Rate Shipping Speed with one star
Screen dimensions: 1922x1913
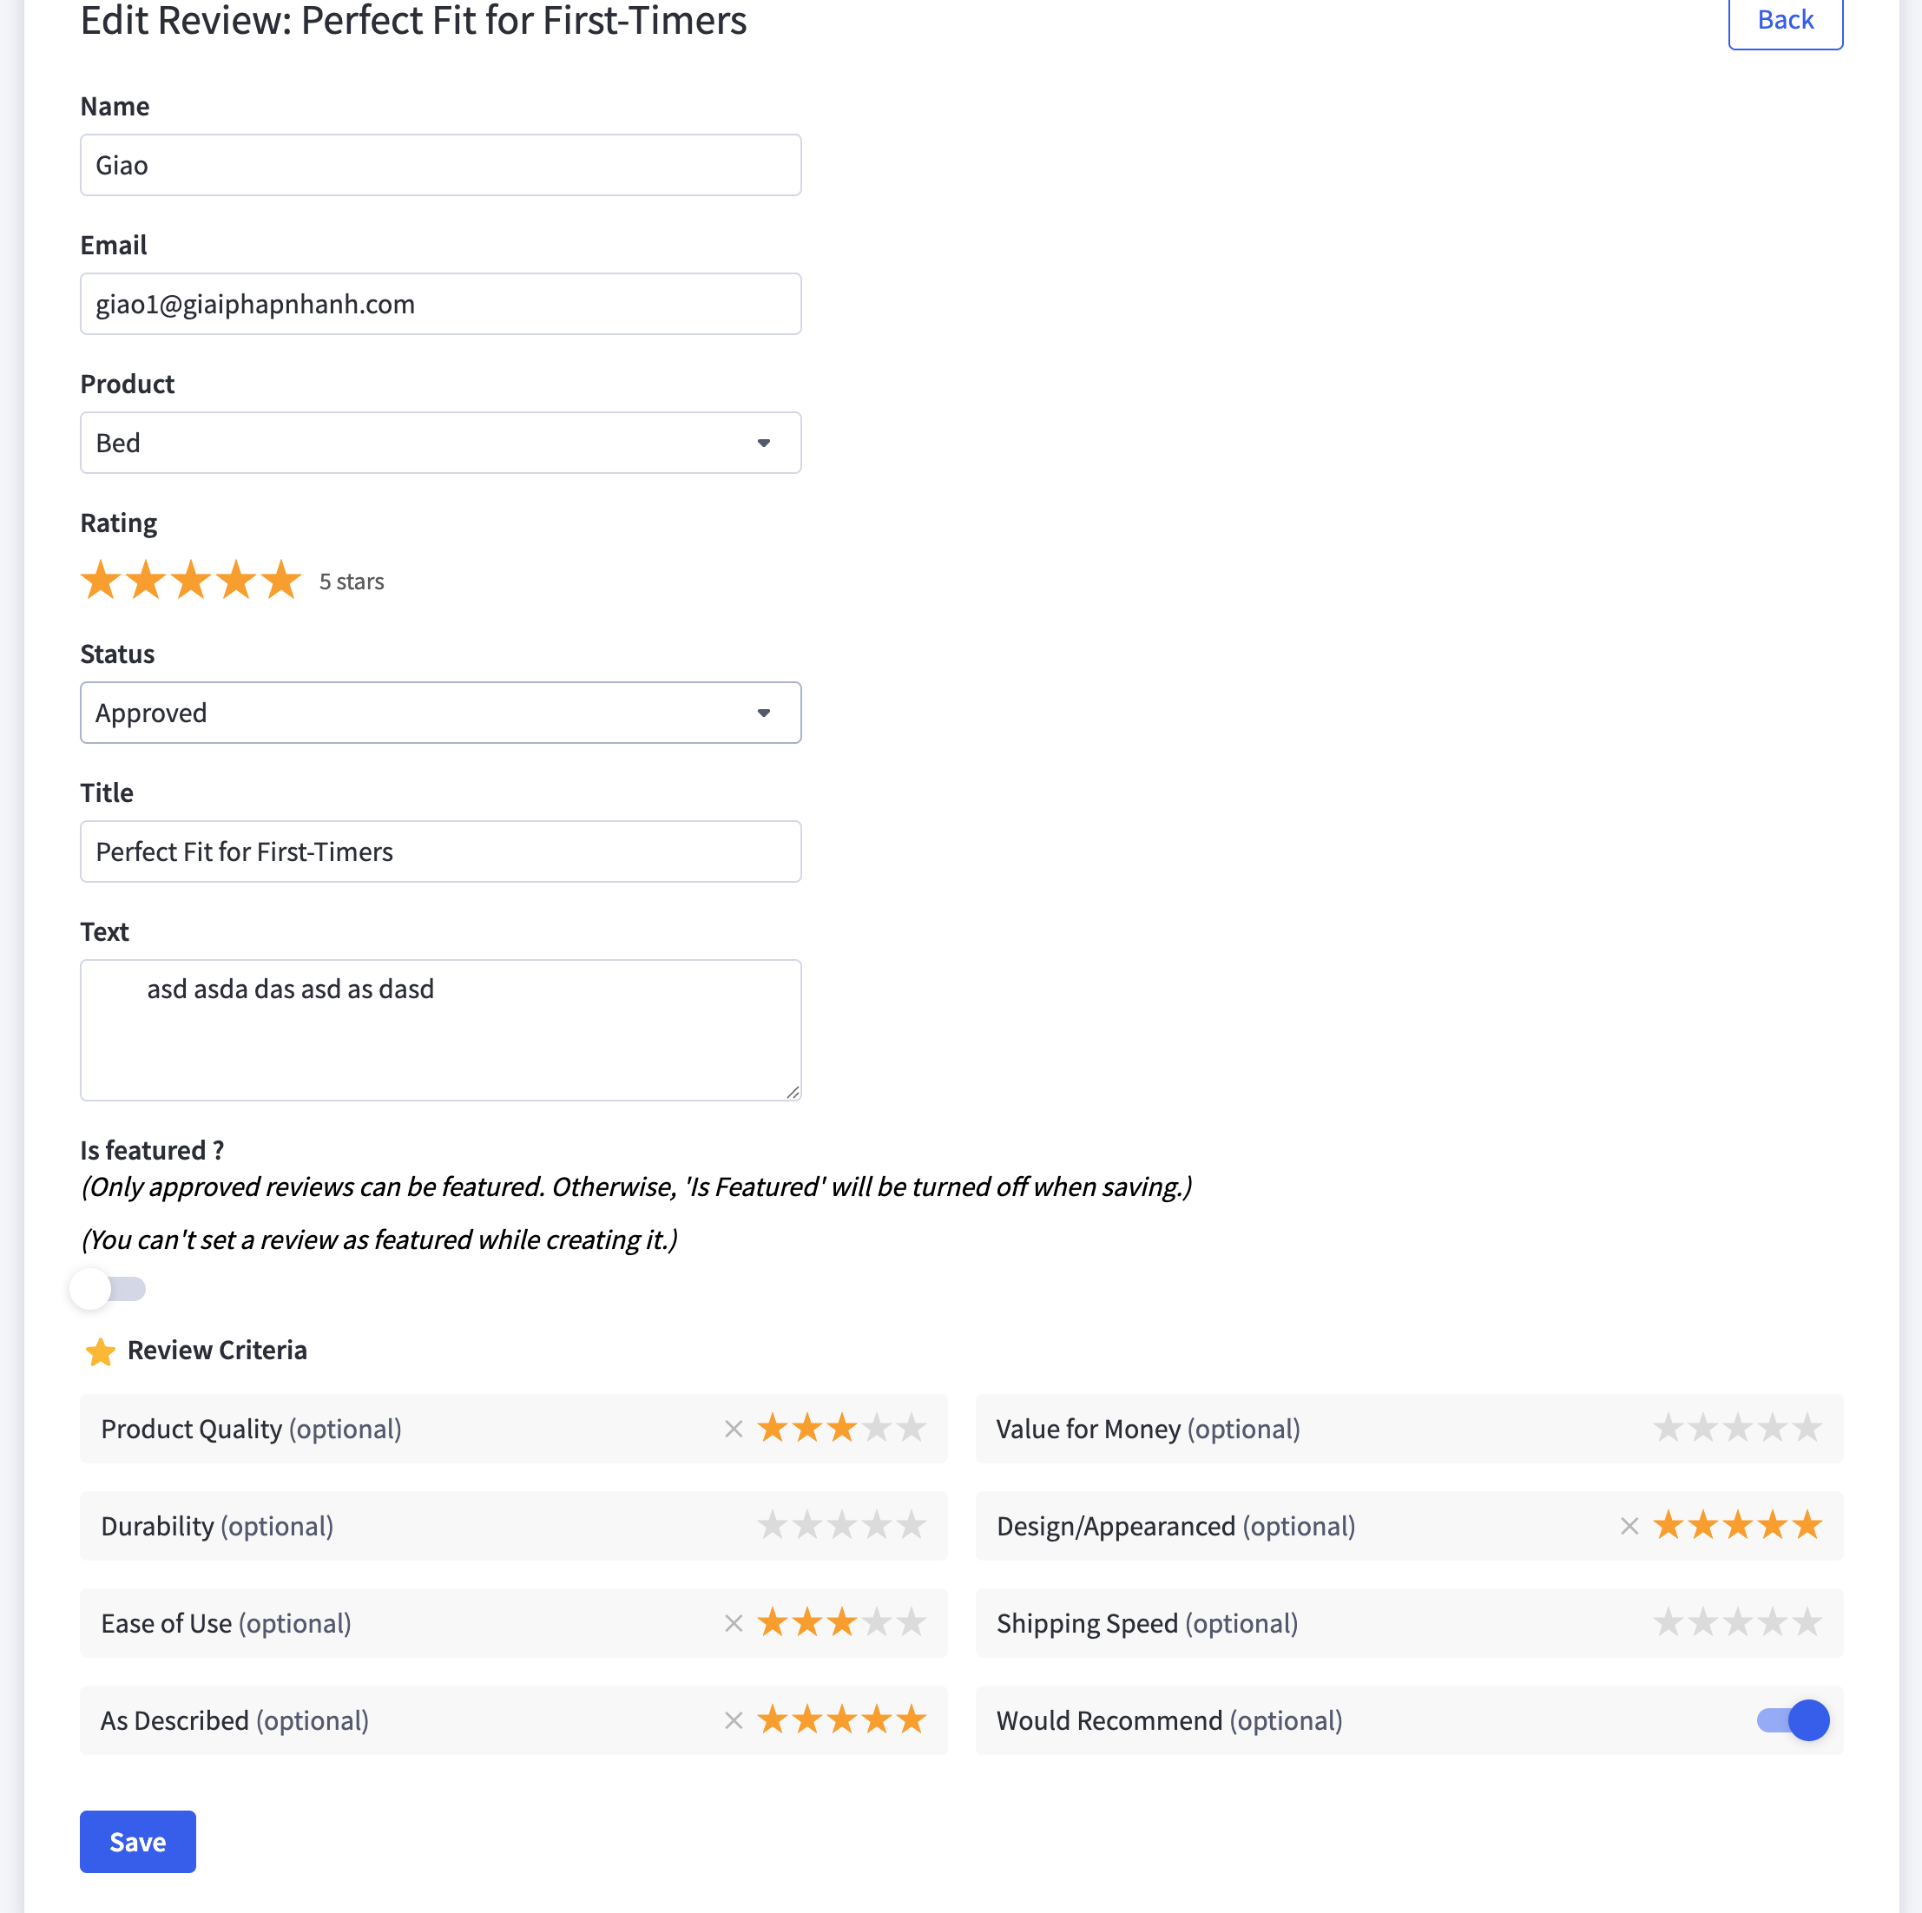[x=1668, y=1621]
